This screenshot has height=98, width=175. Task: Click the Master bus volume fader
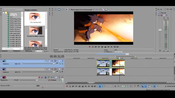160,30
